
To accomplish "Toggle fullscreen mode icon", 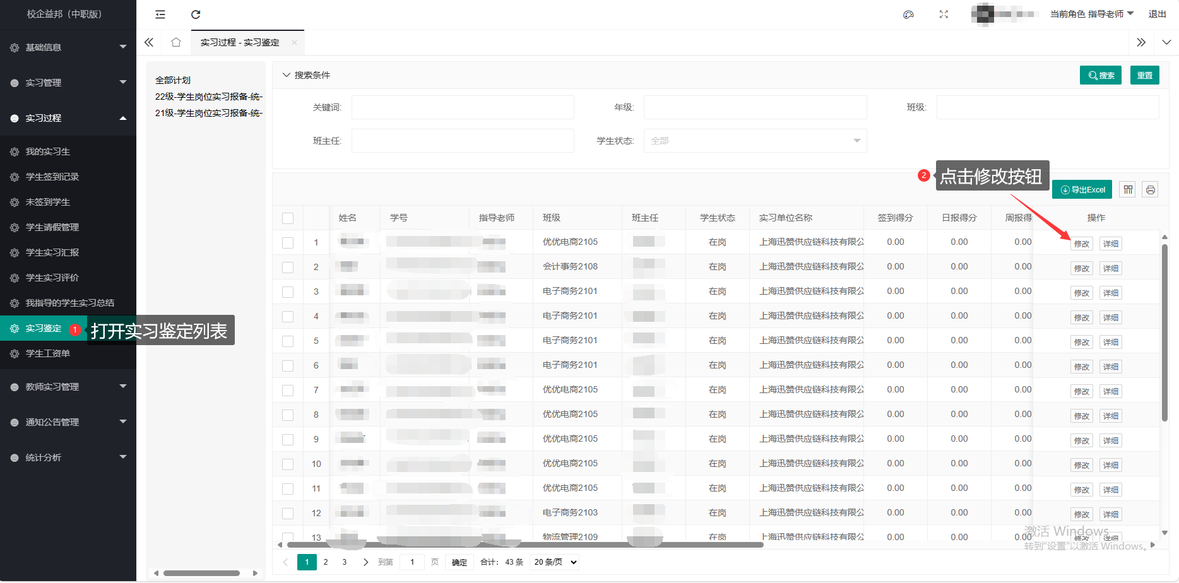I will (x=944, y=15).
